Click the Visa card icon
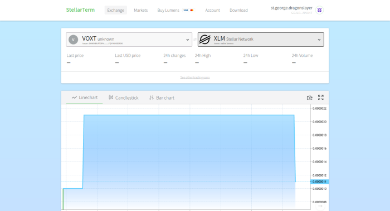This screenshot has width=390, height=211. tap(186, 10)
